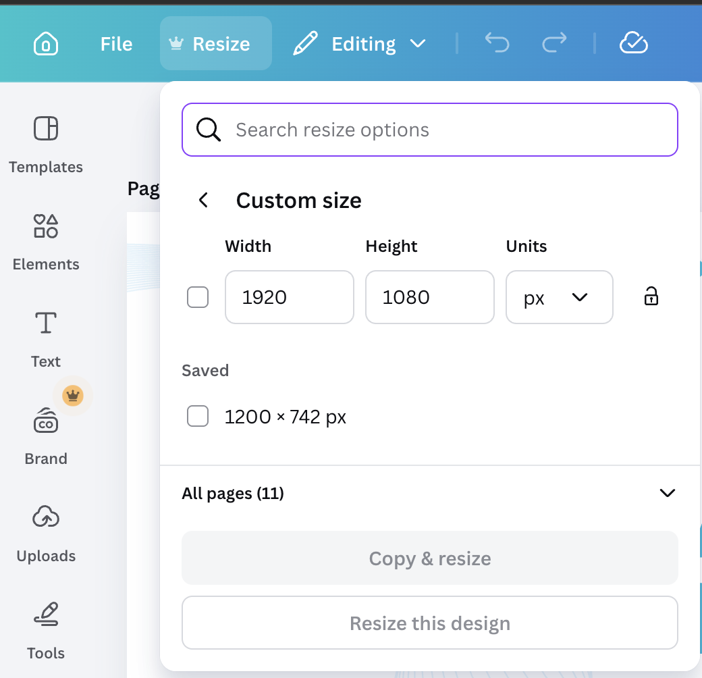Click the undo arrow icon

coord(497,44)
